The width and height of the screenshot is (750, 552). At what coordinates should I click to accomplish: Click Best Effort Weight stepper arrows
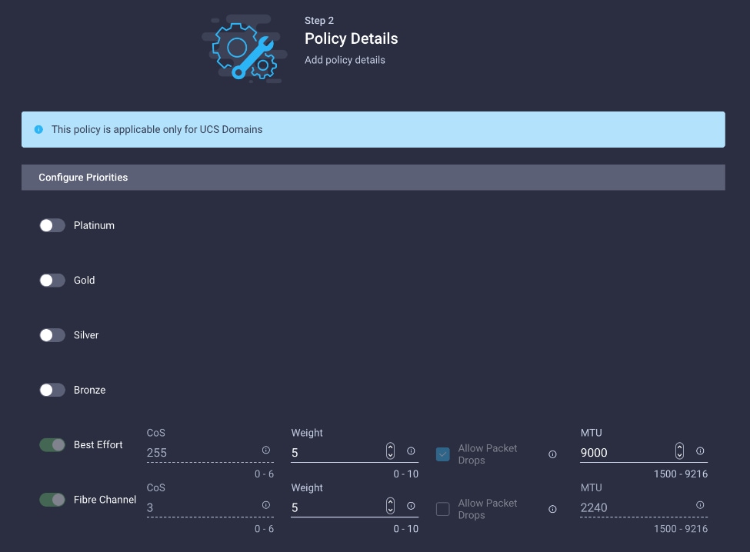pyautogui.click(x=390, y=451)
